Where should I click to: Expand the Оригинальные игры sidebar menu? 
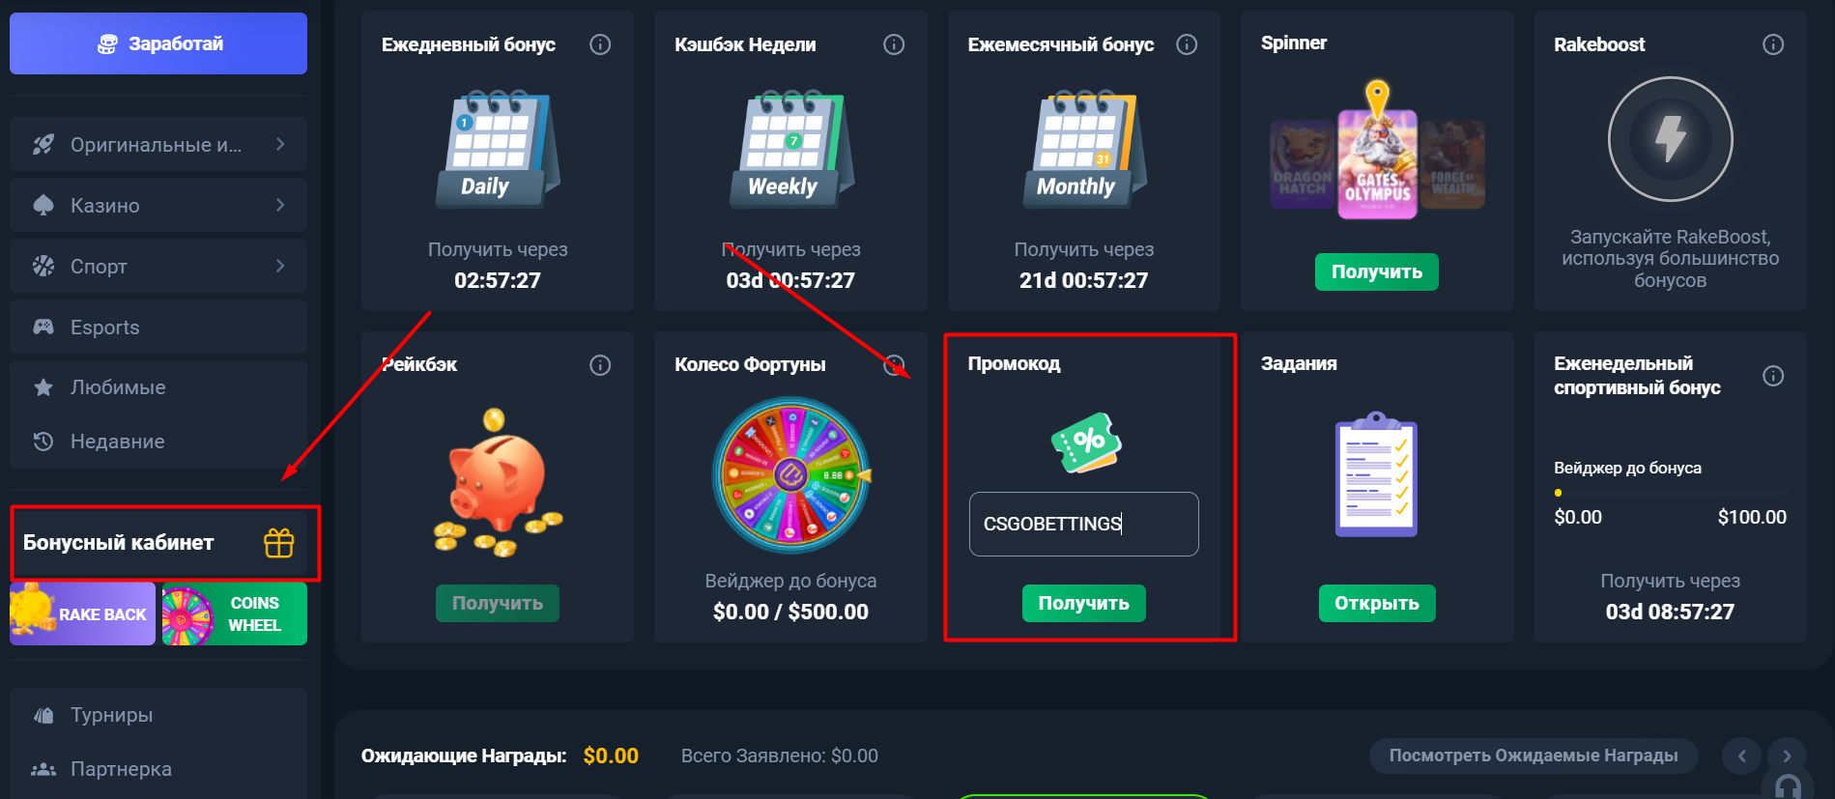pos(158,144)
